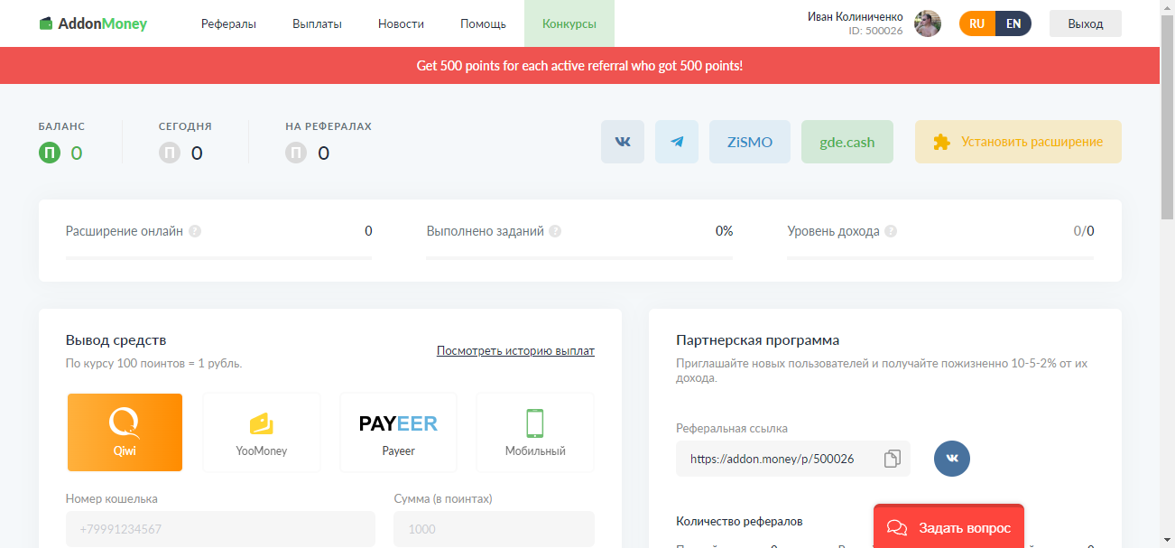Viewport: 1175px width, 548px height.
Task: Open Посмотреть историю выплат link
Action: point(515,351)
